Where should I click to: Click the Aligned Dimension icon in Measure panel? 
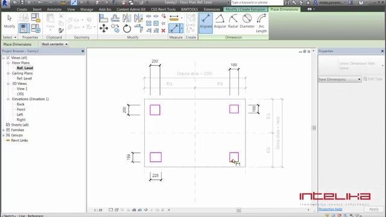coord(174,28)
